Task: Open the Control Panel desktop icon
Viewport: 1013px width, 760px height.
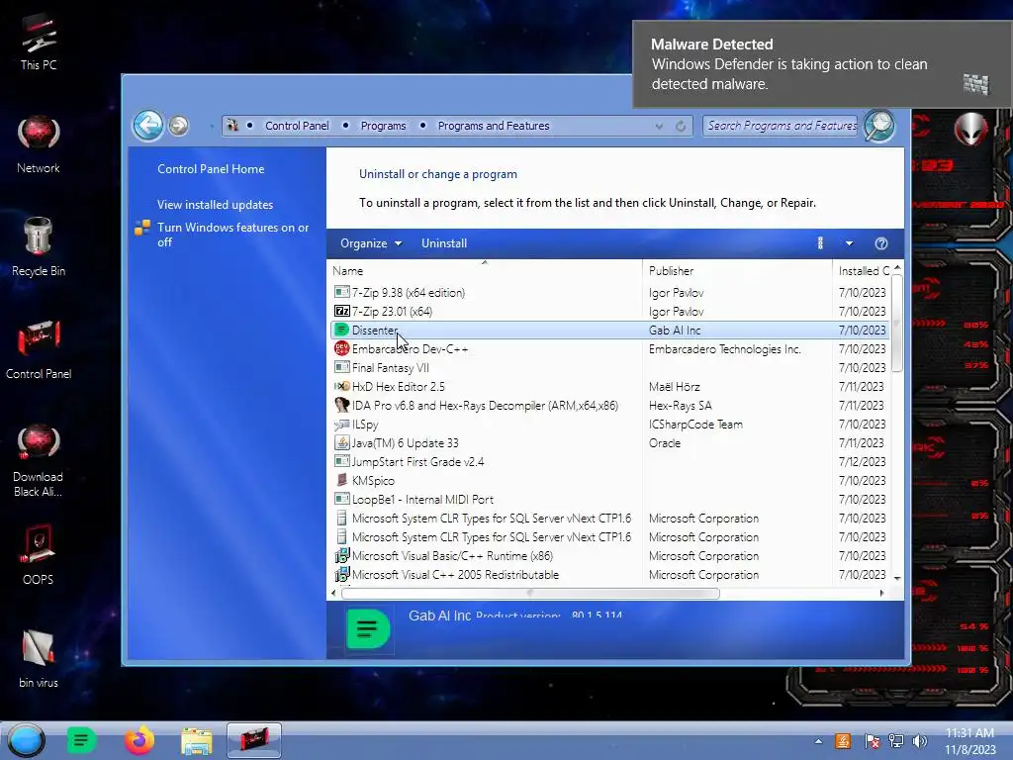Action: click(x=39, y=350)
